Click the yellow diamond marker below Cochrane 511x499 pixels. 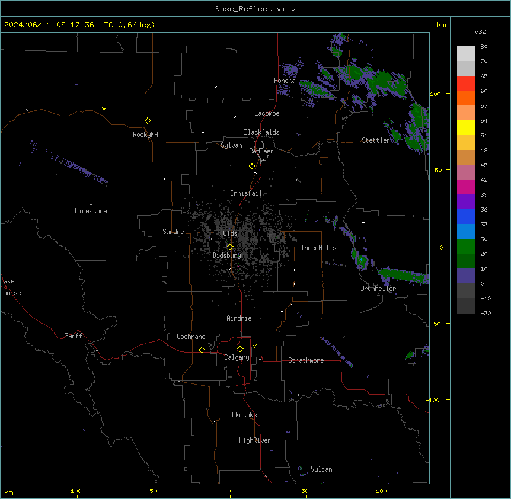[202, 350]
